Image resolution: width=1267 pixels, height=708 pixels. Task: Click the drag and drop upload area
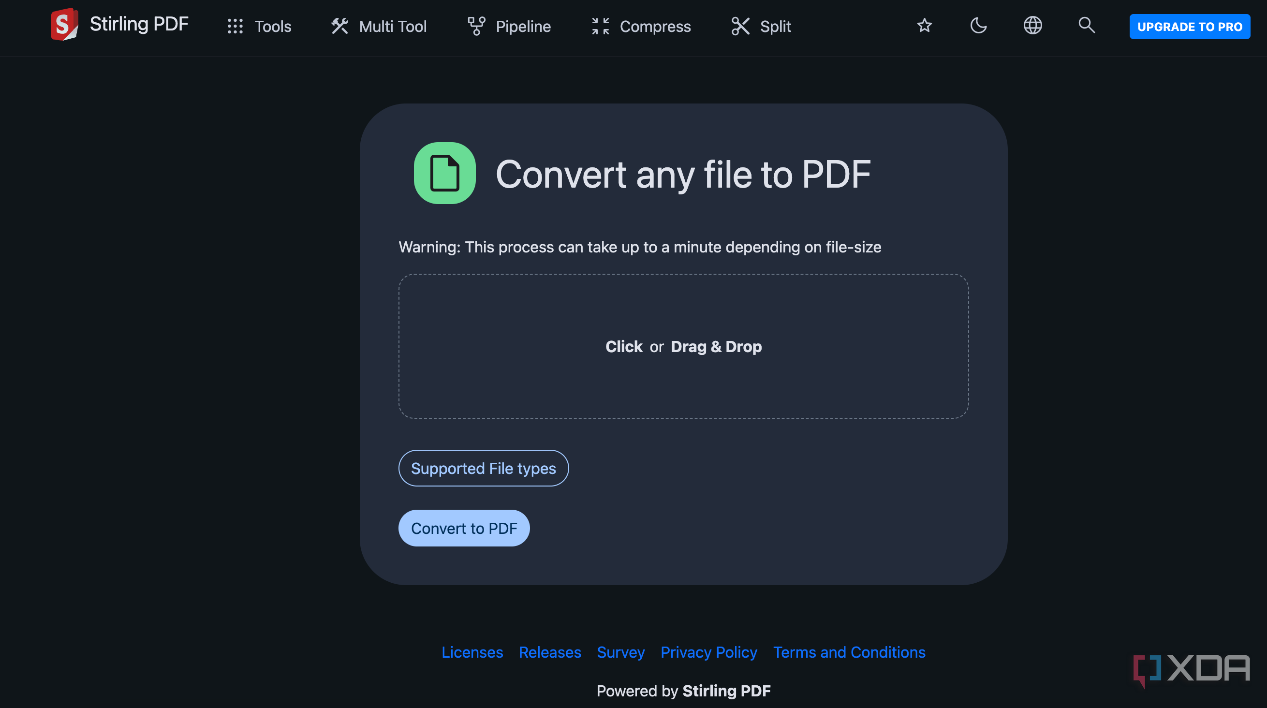pyautogui.click(x=683, y=346)
